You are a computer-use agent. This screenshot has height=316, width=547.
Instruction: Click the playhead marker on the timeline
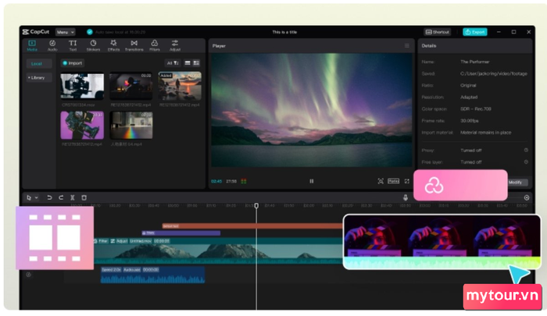256,205
